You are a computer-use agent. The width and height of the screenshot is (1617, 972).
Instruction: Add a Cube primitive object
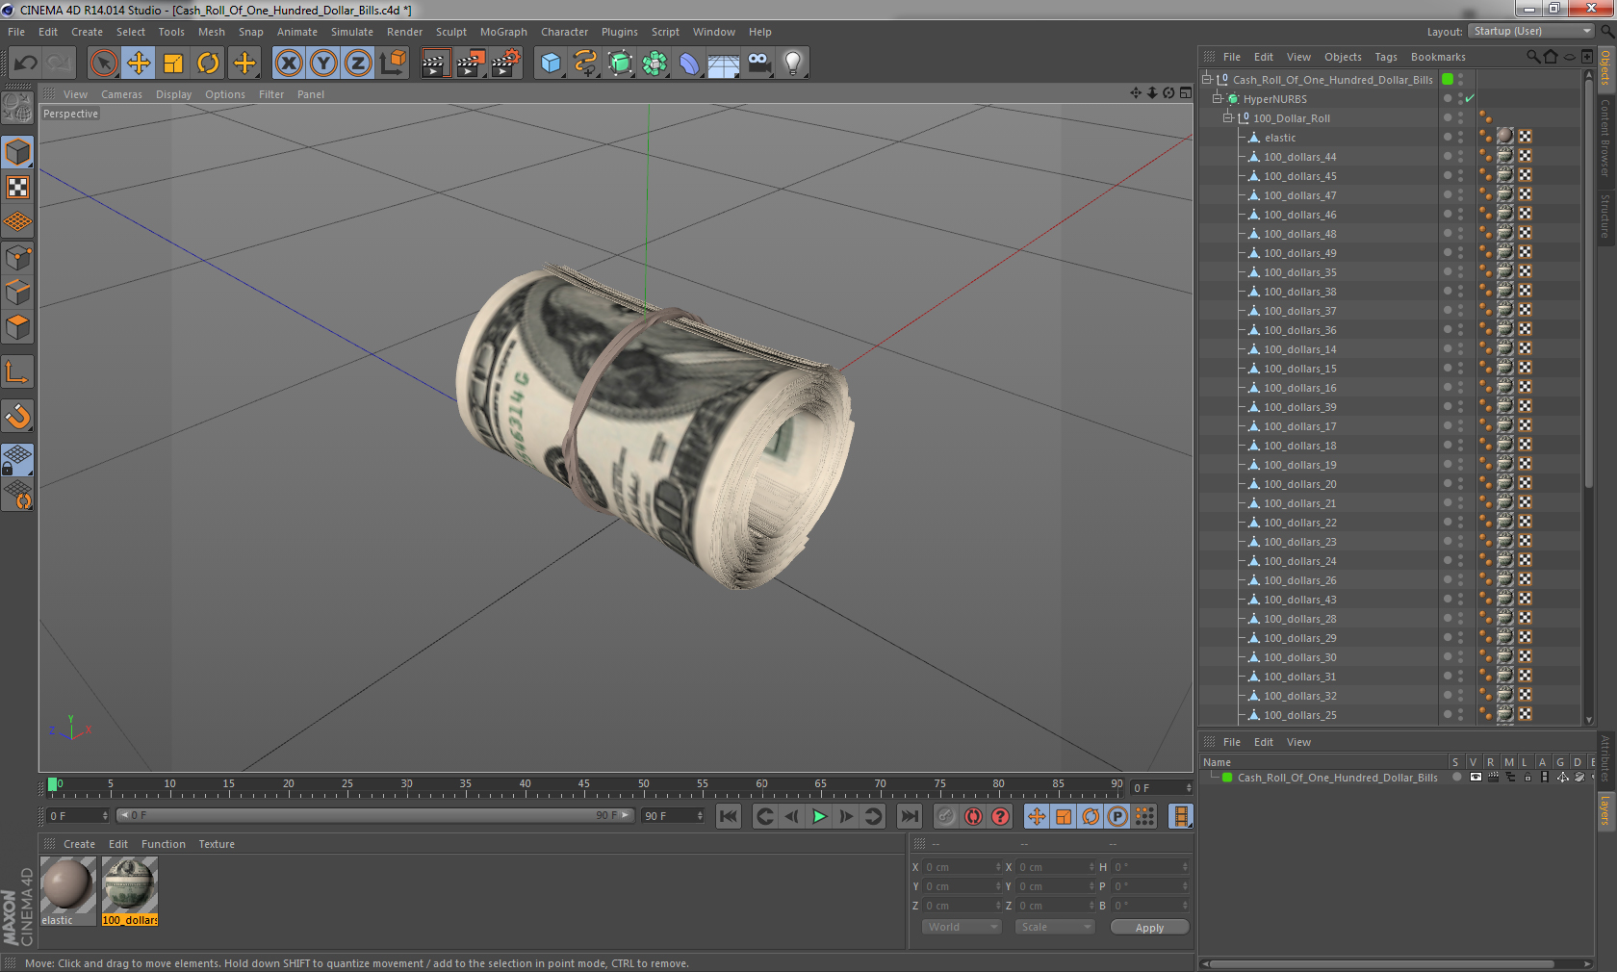551,64
